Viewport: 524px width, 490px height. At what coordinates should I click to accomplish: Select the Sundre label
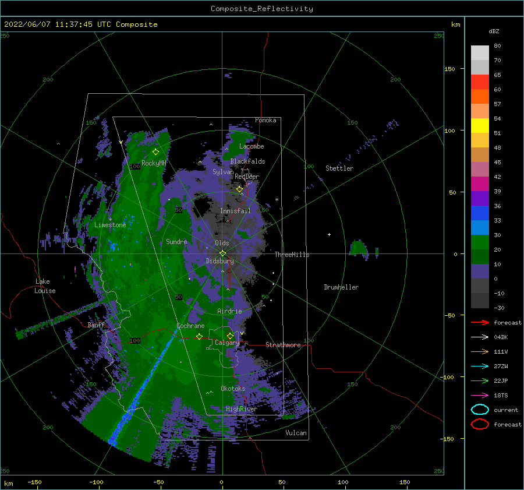176,241
